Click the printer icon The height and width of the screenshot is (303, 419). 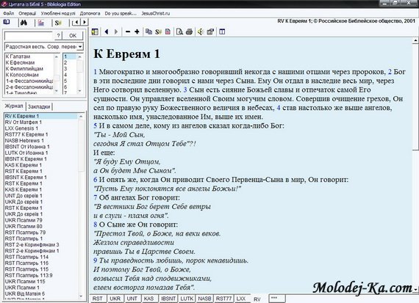[x=189, y=32]
